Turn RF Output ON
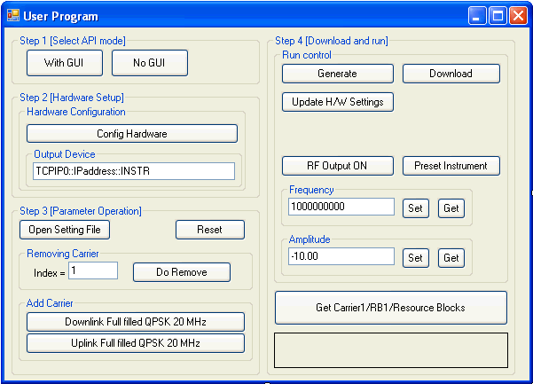533x384 pixels. (x=338, y=166)
